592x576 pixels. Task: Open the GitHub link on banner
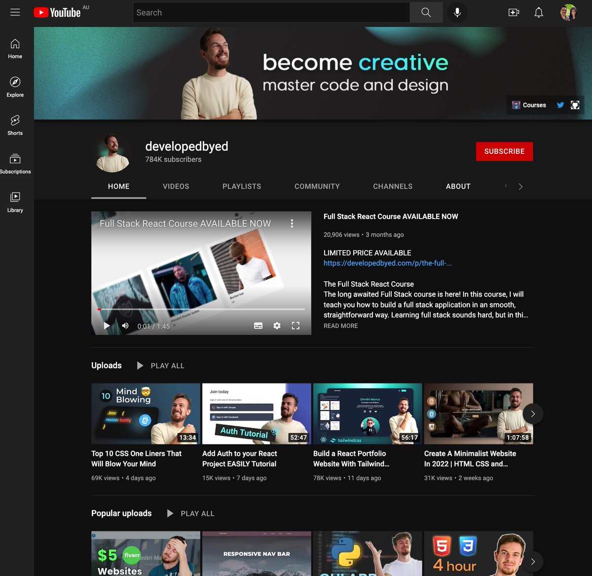tap(575, 105)
